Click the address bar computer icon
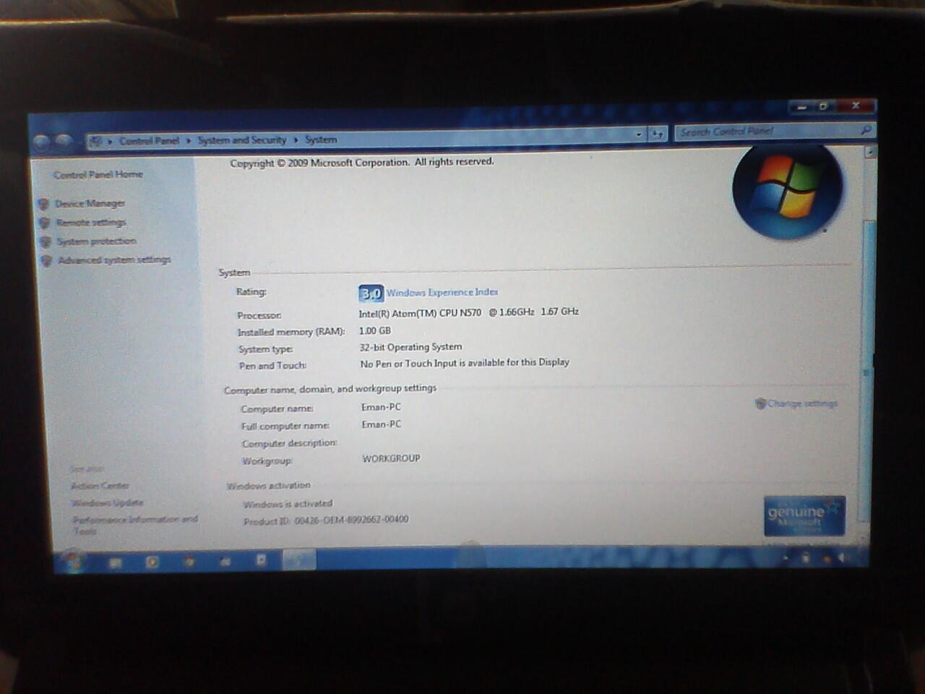 pos(96,142)
